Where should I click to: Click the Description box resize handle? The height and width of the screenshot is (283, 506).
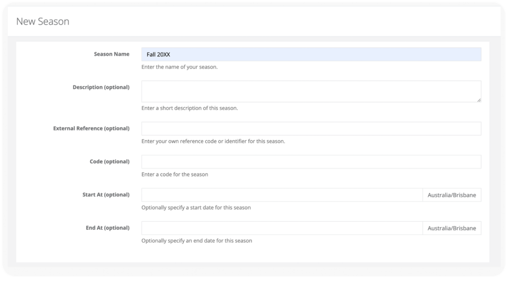point(479,100)
